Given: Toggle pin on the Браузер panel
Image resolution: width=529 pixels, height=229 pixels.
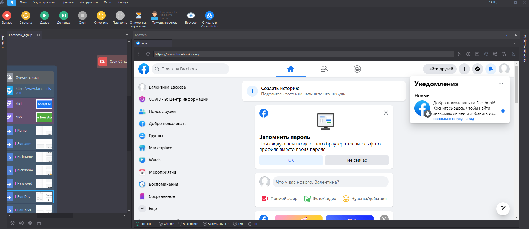Looking at the screenshot, I should click(x=515, y=35).
